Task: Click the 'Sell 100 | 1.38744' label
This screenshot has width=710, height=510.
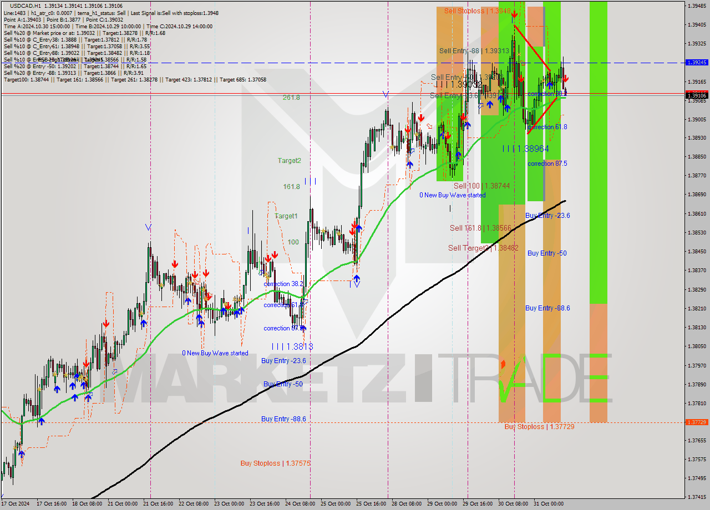Action: pos(481,186)
